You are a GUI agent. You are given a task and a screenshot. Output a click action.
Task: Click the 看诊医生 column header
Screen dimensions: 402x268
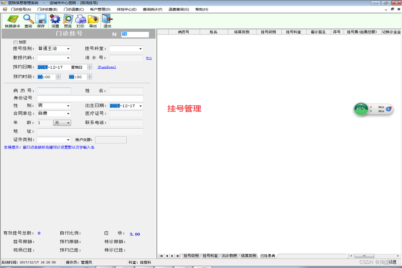[319, 32]
